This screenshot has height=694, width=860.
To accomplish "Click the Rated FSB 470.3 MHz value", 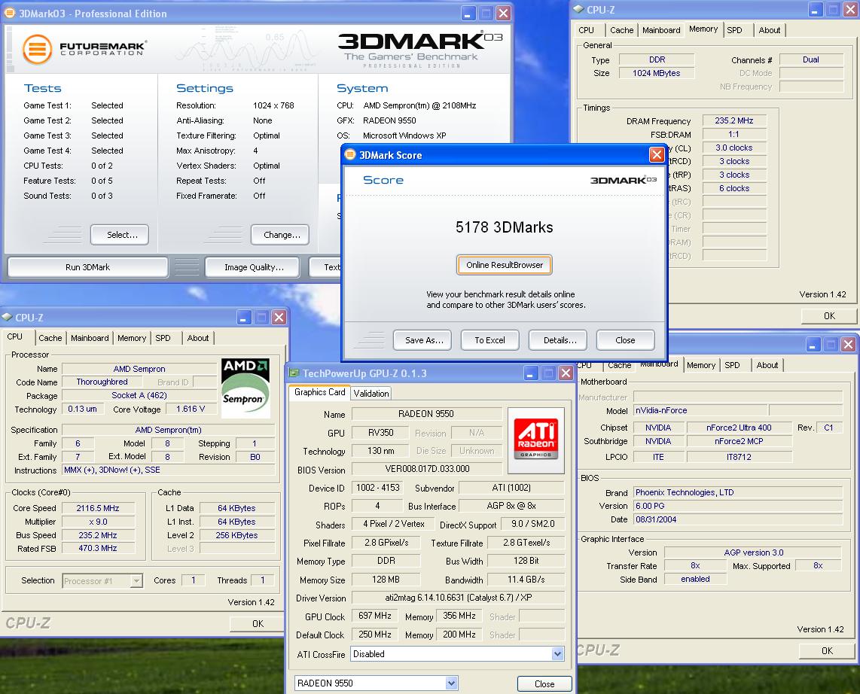I will (x=98, y=548).
